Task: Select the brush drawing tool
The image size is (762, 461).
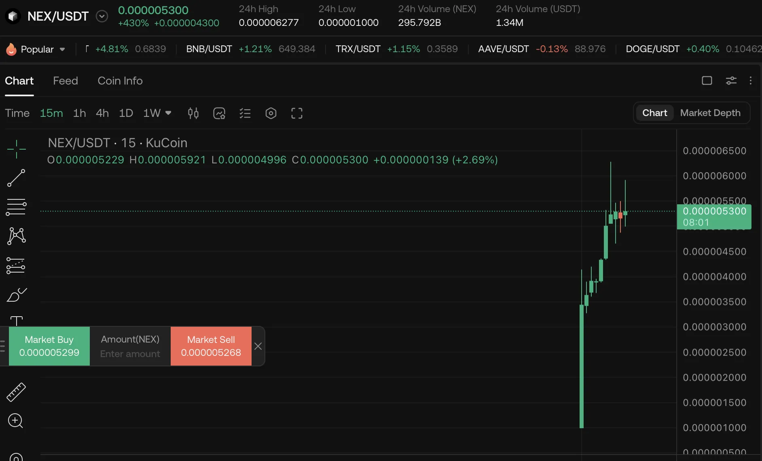Action: [17, 295]
